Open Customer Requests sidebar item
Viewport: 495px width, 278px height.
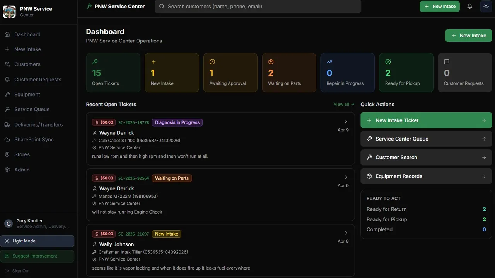pyautogui.click(x=39, y=80)
